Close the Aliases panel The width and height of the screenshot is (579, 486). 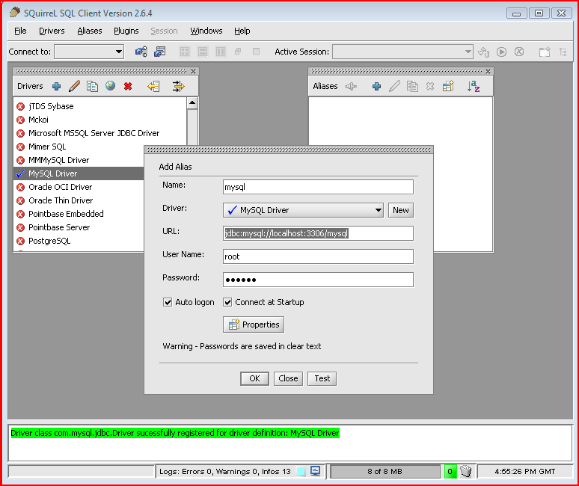click(488, 71)
